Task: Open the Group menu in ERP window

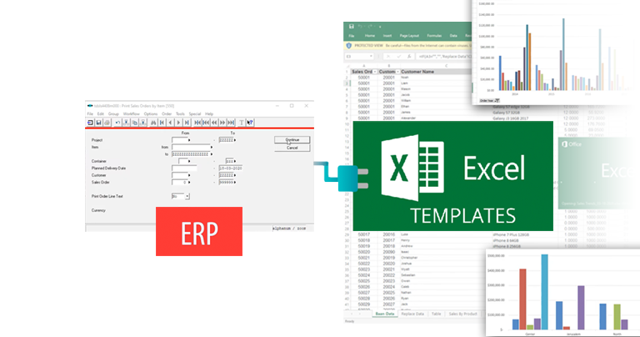Action: [113, 114]
